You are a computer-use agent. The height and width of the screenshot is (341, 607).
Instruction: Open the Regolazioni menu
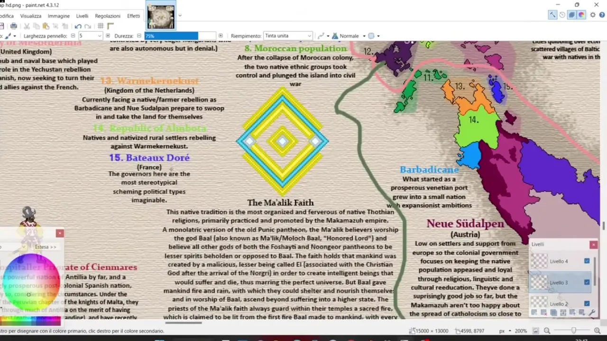pos(108,16)
